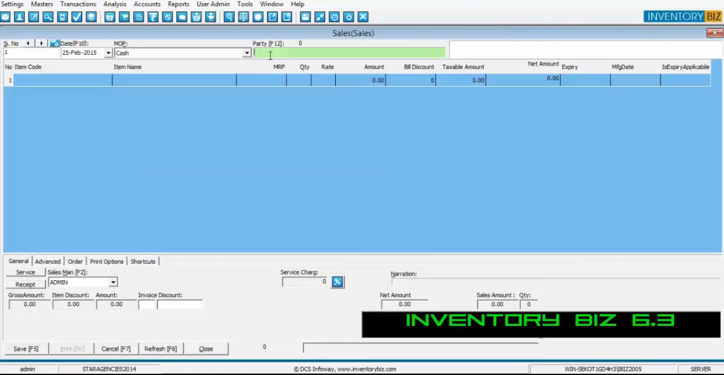Image resolution: width=724 pixels, height=375 pixels.
Task: Expand the Sales Man ADMIN dropdown
Action: coord(113,282)
